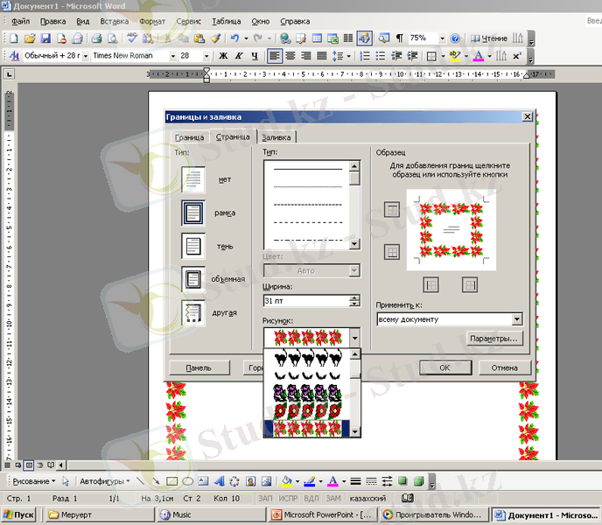This screenshot has height=525, width=602.
Task: Click the highlight color button in formatting toolbar
Action: (454, 56)
